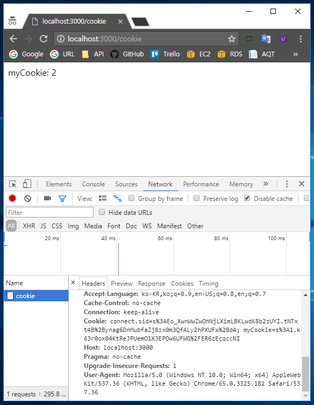Screen dimensions: 314x405
Task: Switch to the Memory panel
Action: coord(241,184)
